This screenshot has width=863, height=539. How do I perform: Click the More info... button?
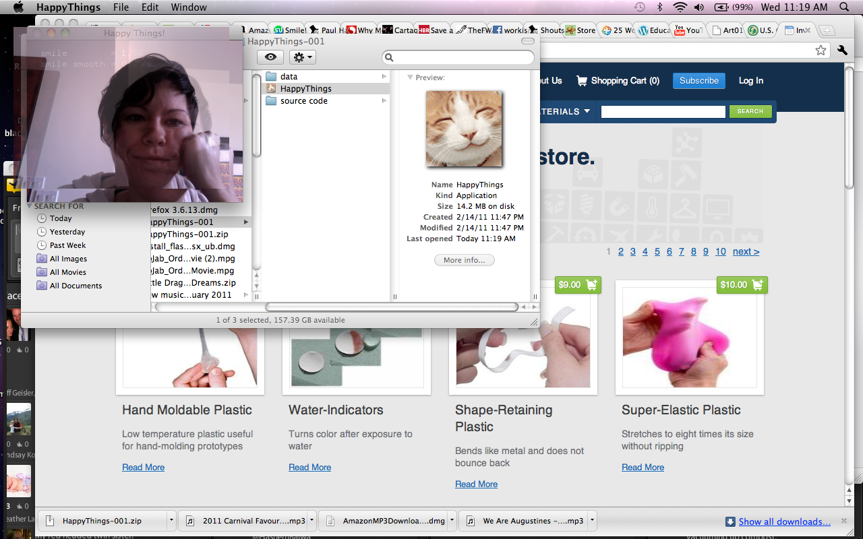464,260
